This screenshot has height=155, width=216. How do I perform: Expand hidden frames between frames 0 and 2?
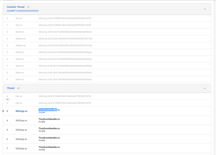coord(8,99)
